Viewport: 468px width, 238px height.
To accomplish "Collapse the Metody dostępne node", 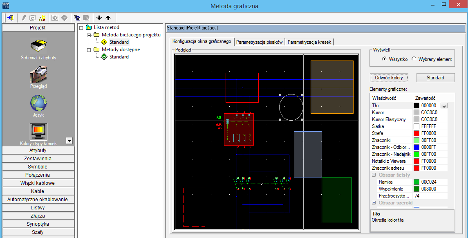I will (89, 50).
